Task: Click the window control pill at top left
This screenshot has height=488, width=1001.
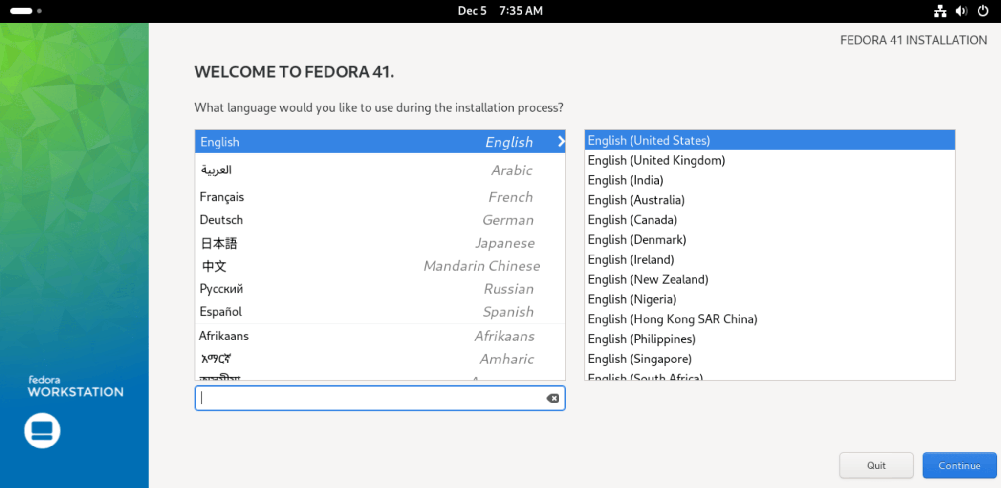Action: tap(22, 10)
